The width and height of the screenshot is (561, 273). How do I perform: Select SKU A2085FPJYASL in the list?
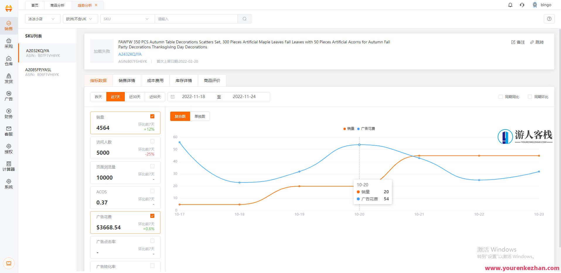click(x=38, y=70)
